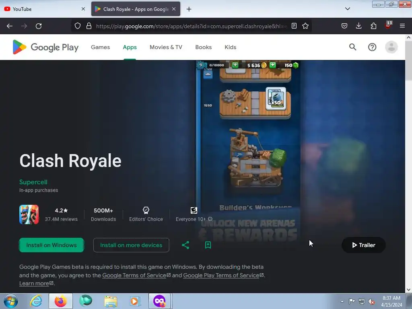Click the scrollbar up arrow
The width and height of the screenshot is (412, 309).
[408, 37]
